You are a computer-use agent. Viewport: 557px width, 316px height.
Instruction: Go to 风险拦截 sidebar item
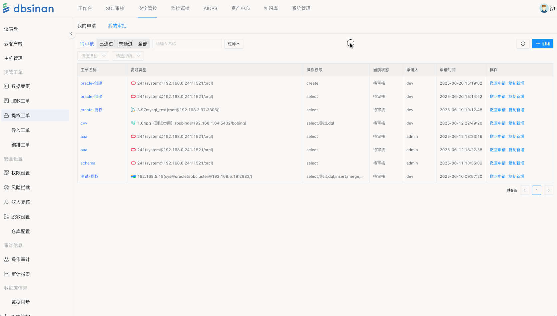click(x=21, y=187)
